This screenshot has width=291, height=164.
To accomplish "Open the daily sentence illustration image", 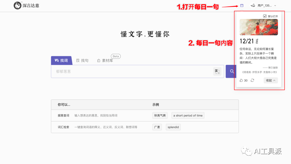I will coord(259,27).
